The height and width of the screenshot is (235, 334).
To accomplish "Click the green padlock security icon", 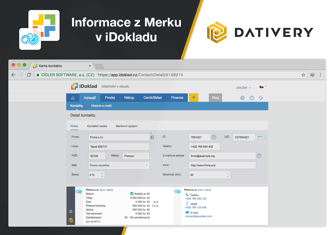I will (x=38, y=75).
